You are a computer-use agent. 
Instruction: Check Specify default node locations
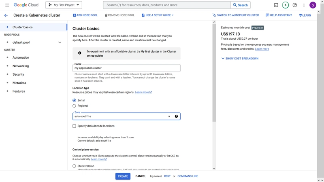[x=74, y=126]
